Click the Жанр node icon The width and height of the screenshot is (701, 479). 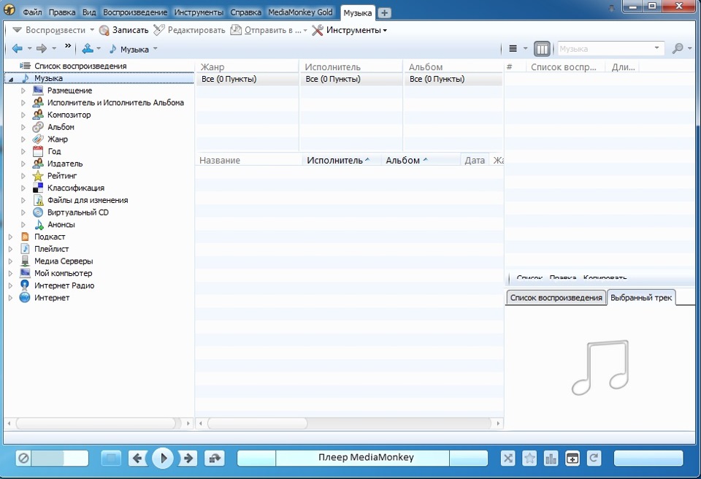pyautogui.click(x=38, y=139)
